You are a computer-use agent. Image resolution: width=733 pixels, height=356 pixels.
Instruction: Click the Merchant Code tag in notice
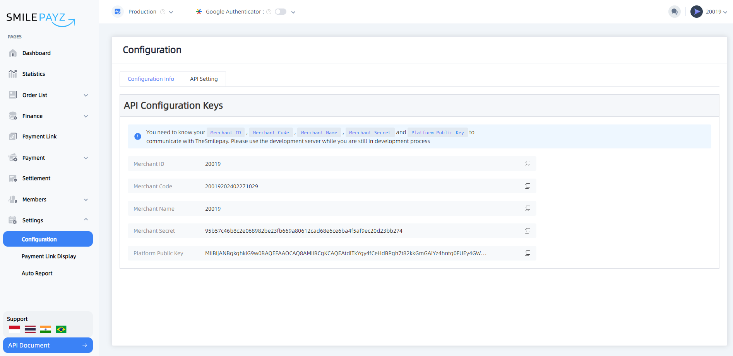coord(271,133)
